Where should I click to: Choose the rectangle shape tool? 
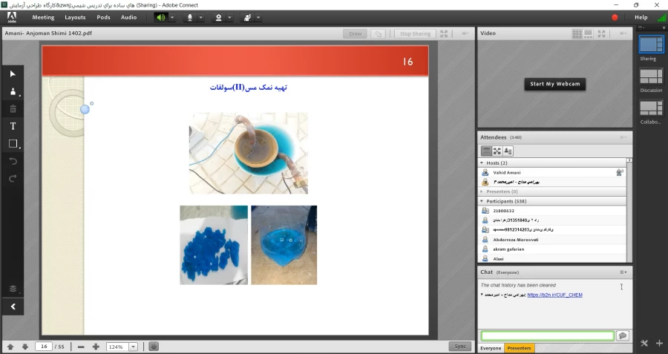click(x=13, y=144)
